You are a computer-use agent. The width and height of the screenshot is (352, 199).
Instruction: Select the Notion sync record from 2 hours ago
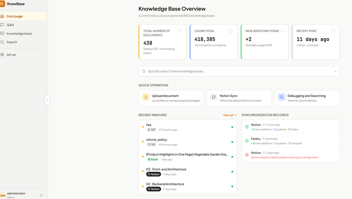[290, 127]
